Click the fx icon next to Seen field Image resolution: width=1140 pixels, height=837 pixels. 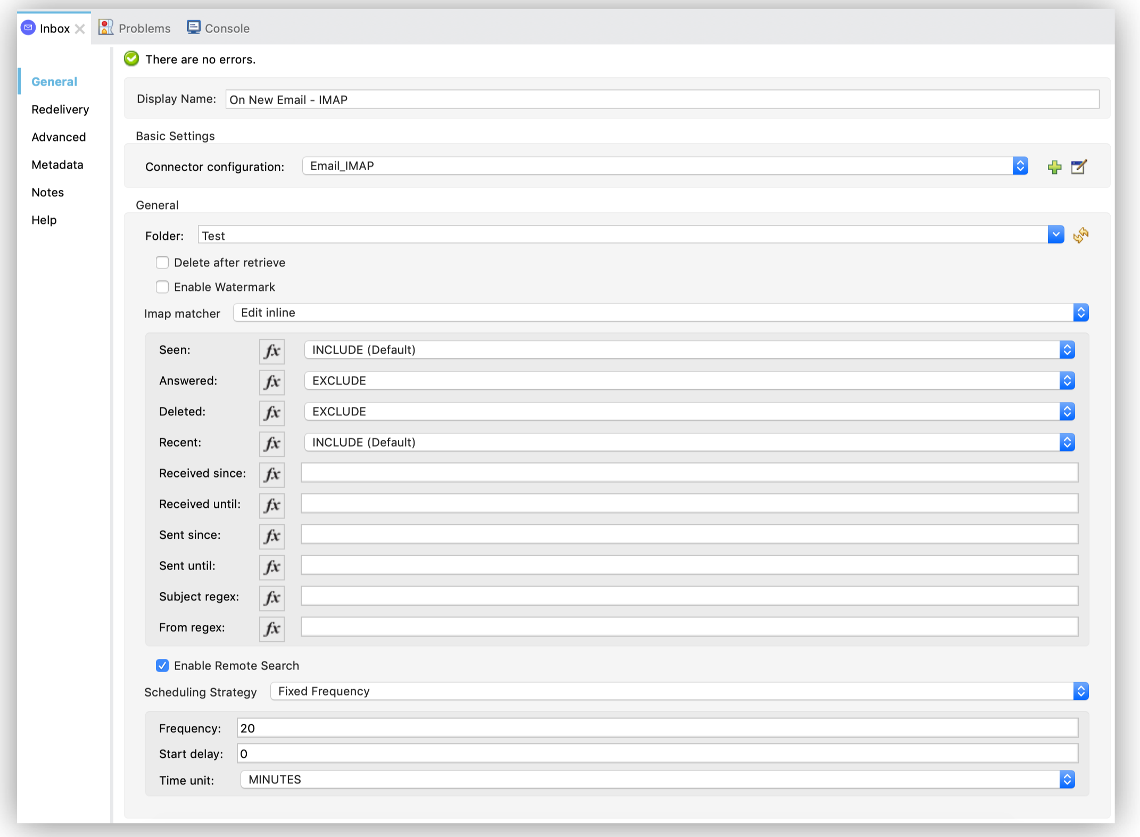pos(272,349)
